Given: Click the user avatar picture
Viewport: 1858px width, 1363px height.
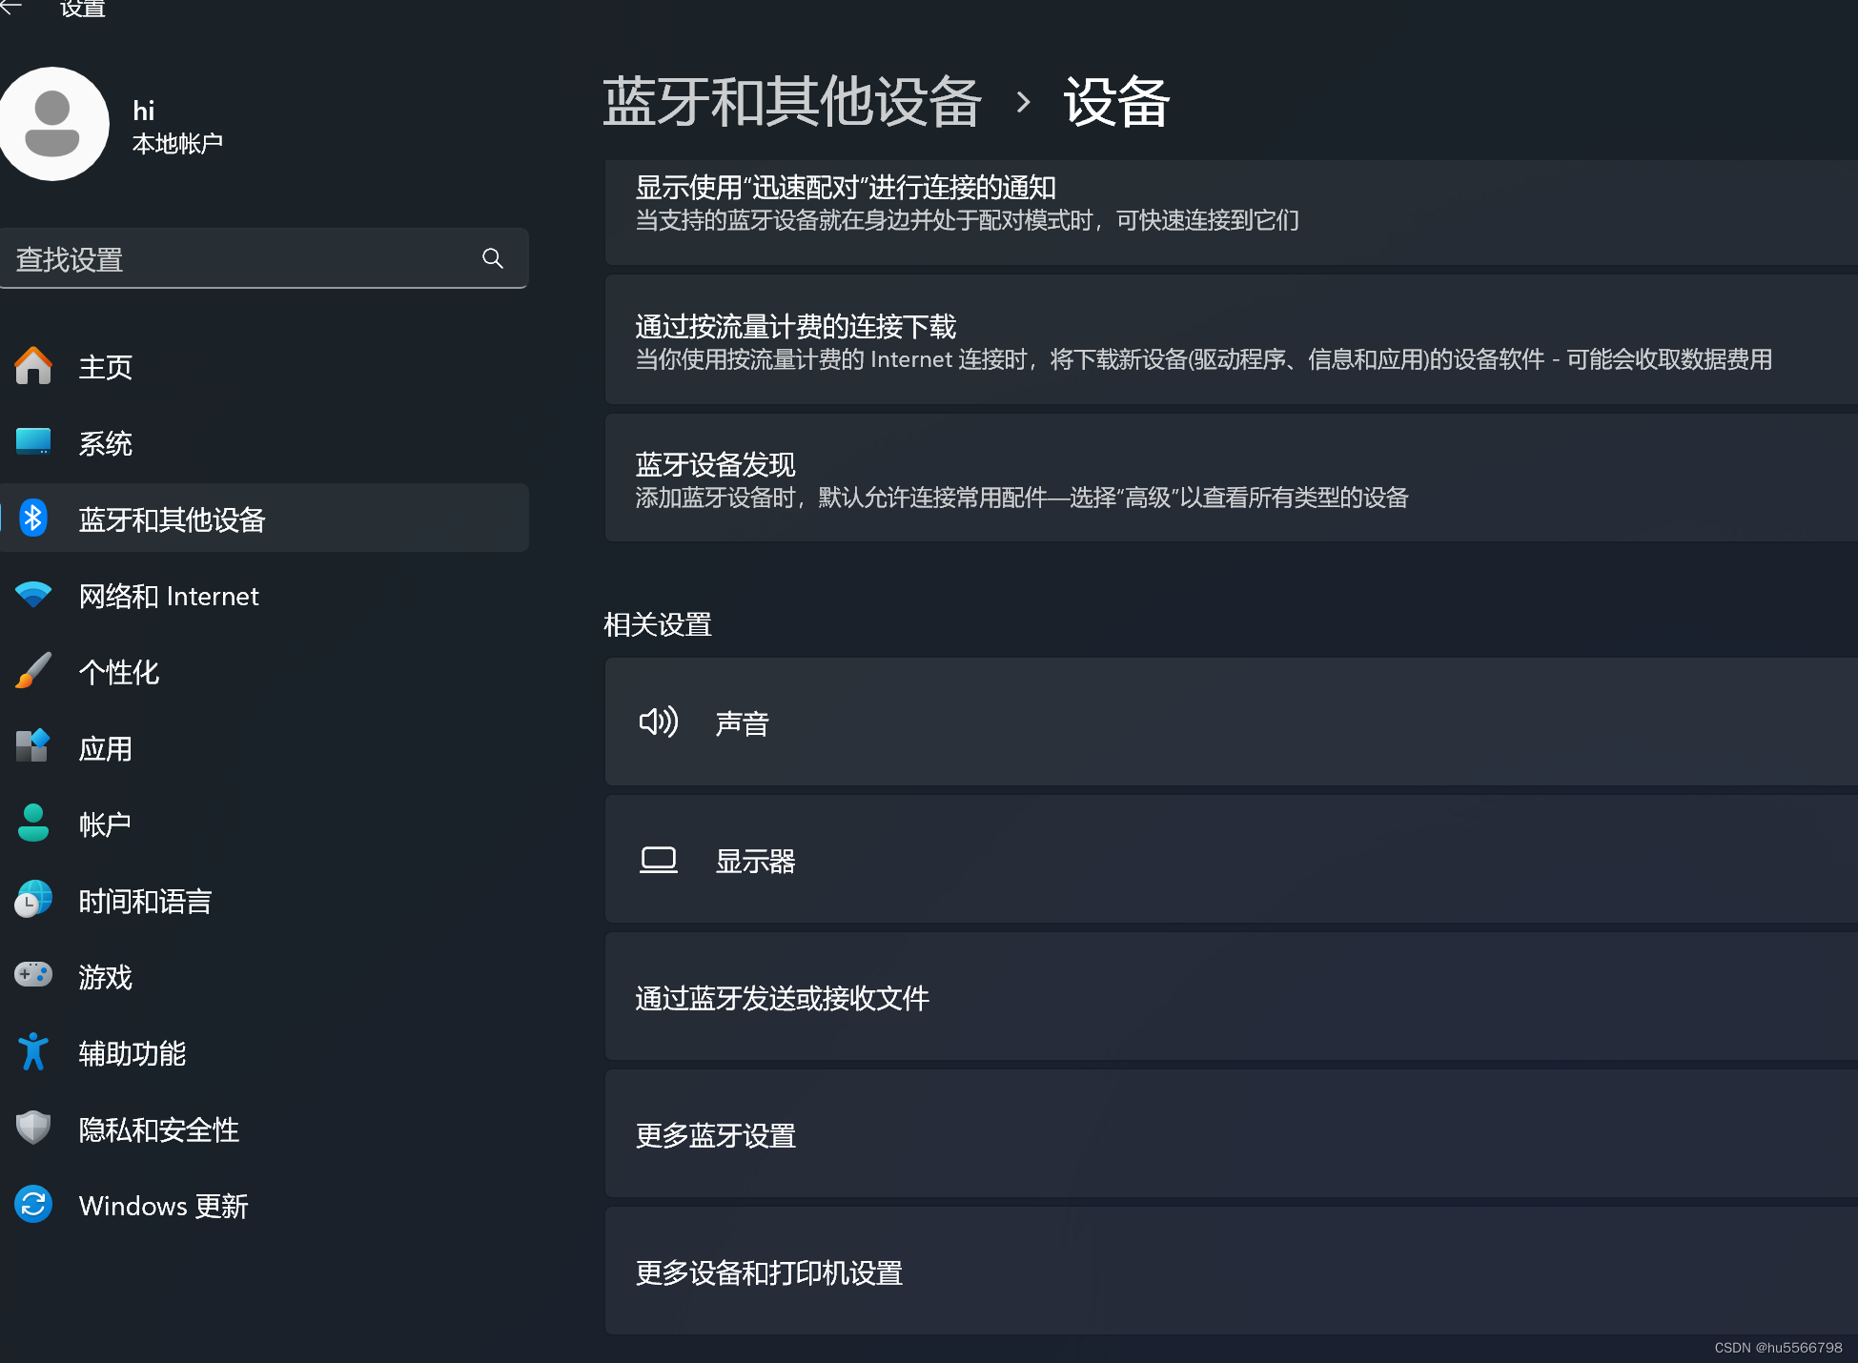Looking at the screenshot, I should pos(52,124).
